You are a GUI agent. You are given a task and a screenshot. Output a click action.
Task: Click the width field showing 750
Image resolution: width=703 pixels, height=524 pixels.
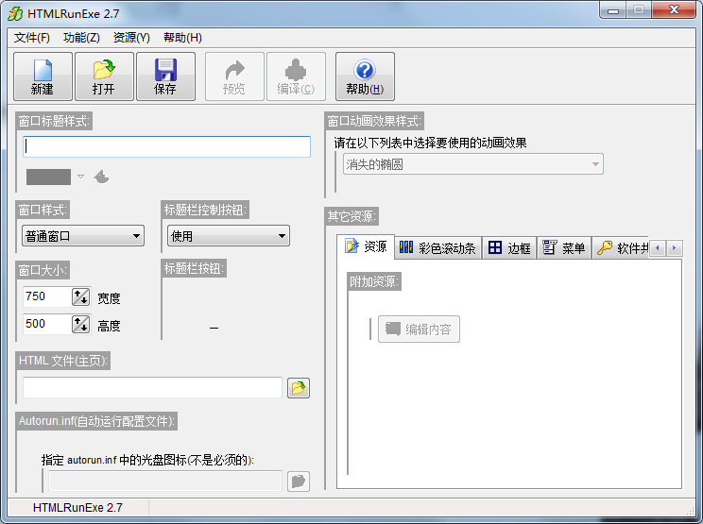coord(47,296)
